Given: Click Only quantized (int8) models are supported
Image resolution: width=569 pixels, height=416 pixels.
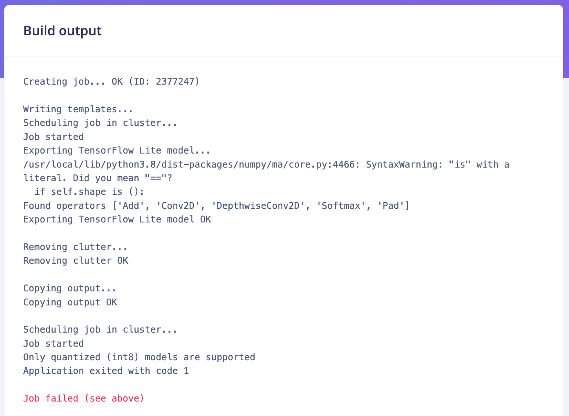Looking at the screenshot, I should [139, 357].
